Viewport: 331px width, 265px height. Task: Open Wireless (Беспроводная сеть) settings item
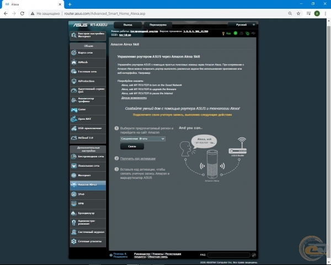pyautogui.click(x=88, y=157)
